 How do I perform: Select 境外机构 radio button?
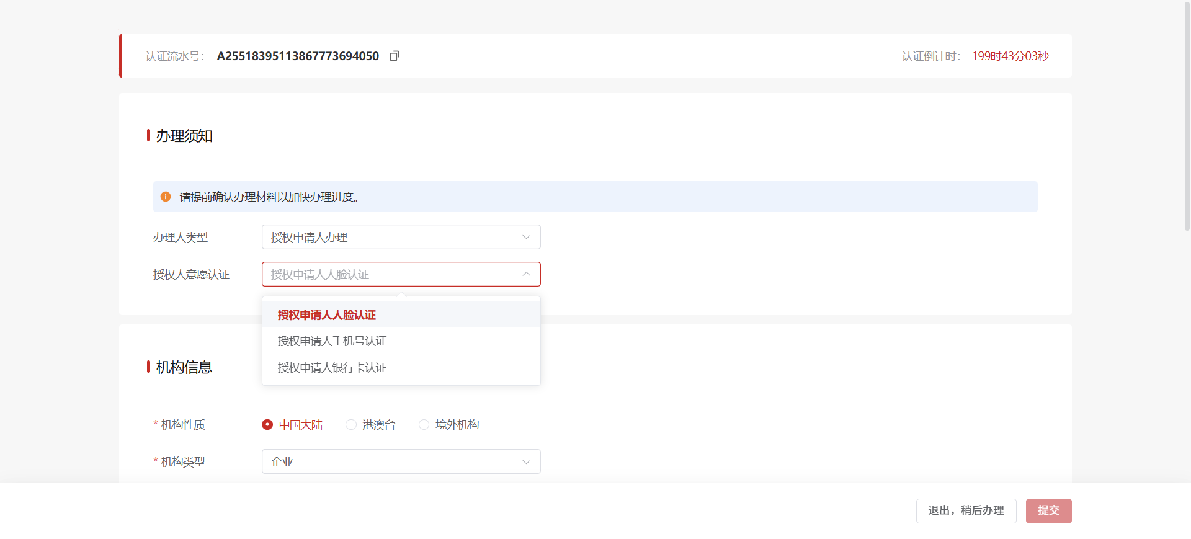click(424, 424)
